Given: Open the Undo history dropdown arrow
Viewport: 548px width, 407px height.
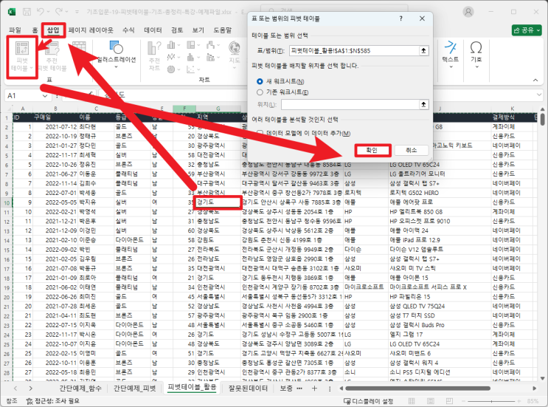Looking at the screenshot, I should coord(48,12).
